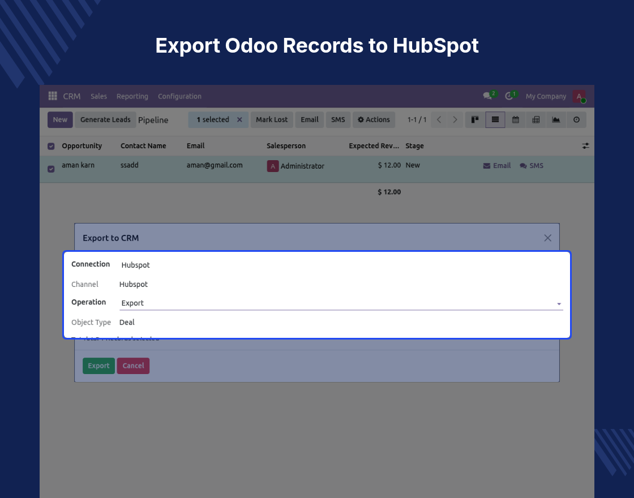Uncheck the aman karn row checkbox
The image size is (634, 498).
coord(51,169)
